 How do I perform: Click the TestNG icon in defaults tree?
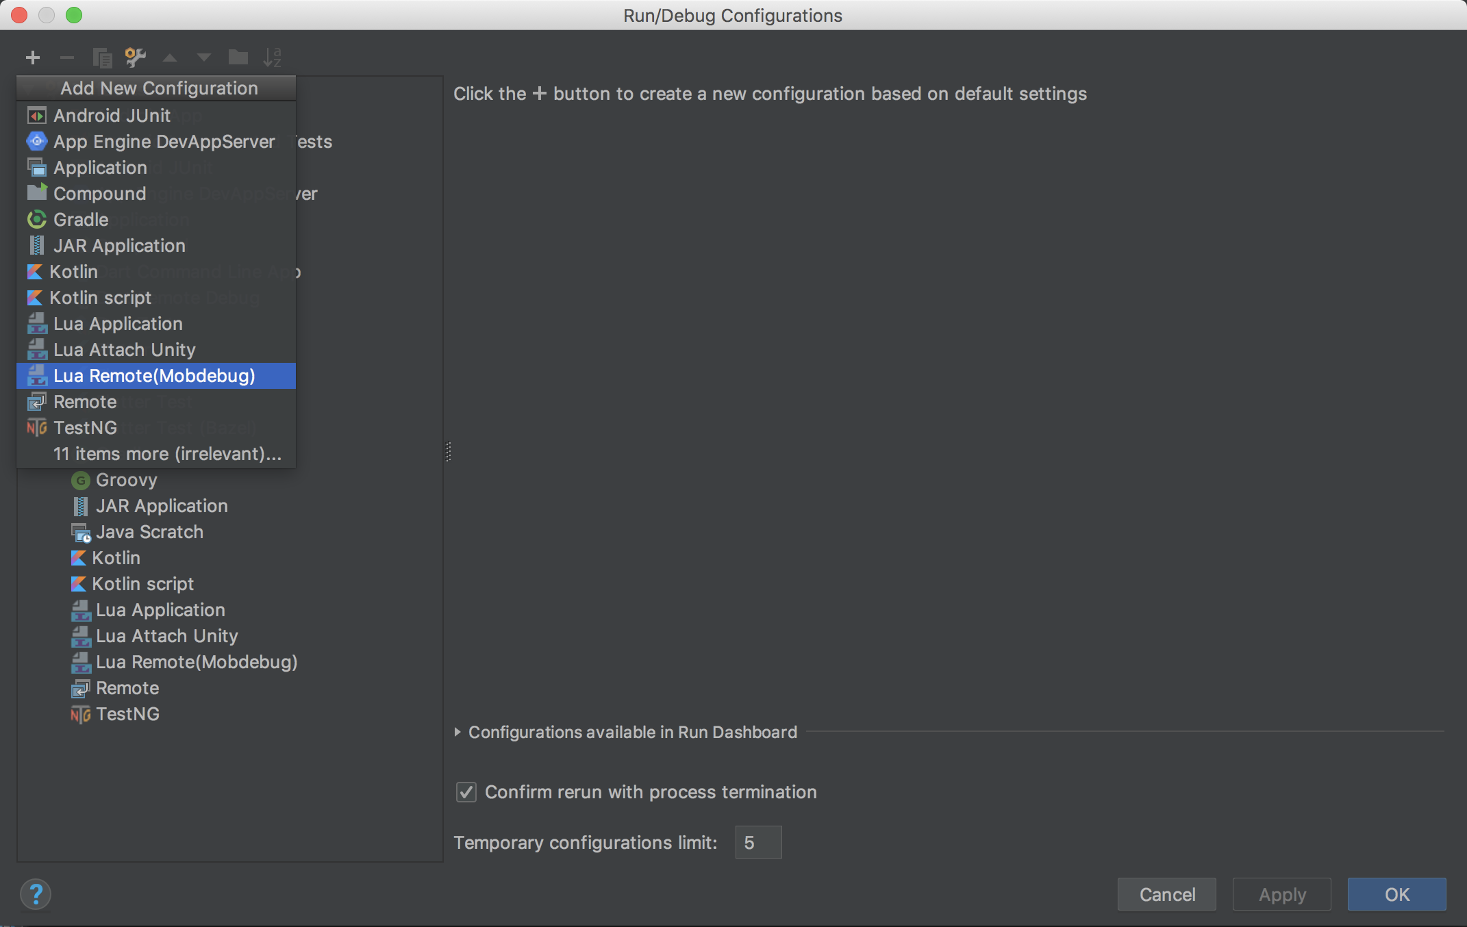pyautogui.click(x=80, y=715)
